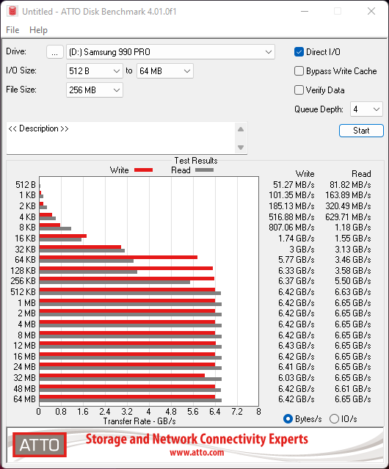Click the red Write legend swatch
Viewport: 389px width, 469px height.
point(144,170)
